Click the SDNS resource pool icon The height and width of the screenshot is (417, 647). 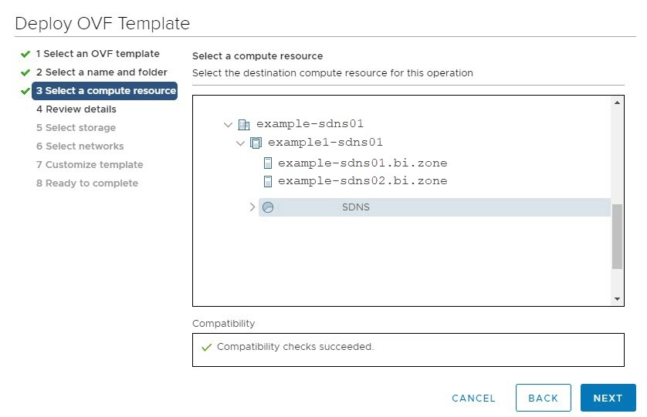click(268, 207)
